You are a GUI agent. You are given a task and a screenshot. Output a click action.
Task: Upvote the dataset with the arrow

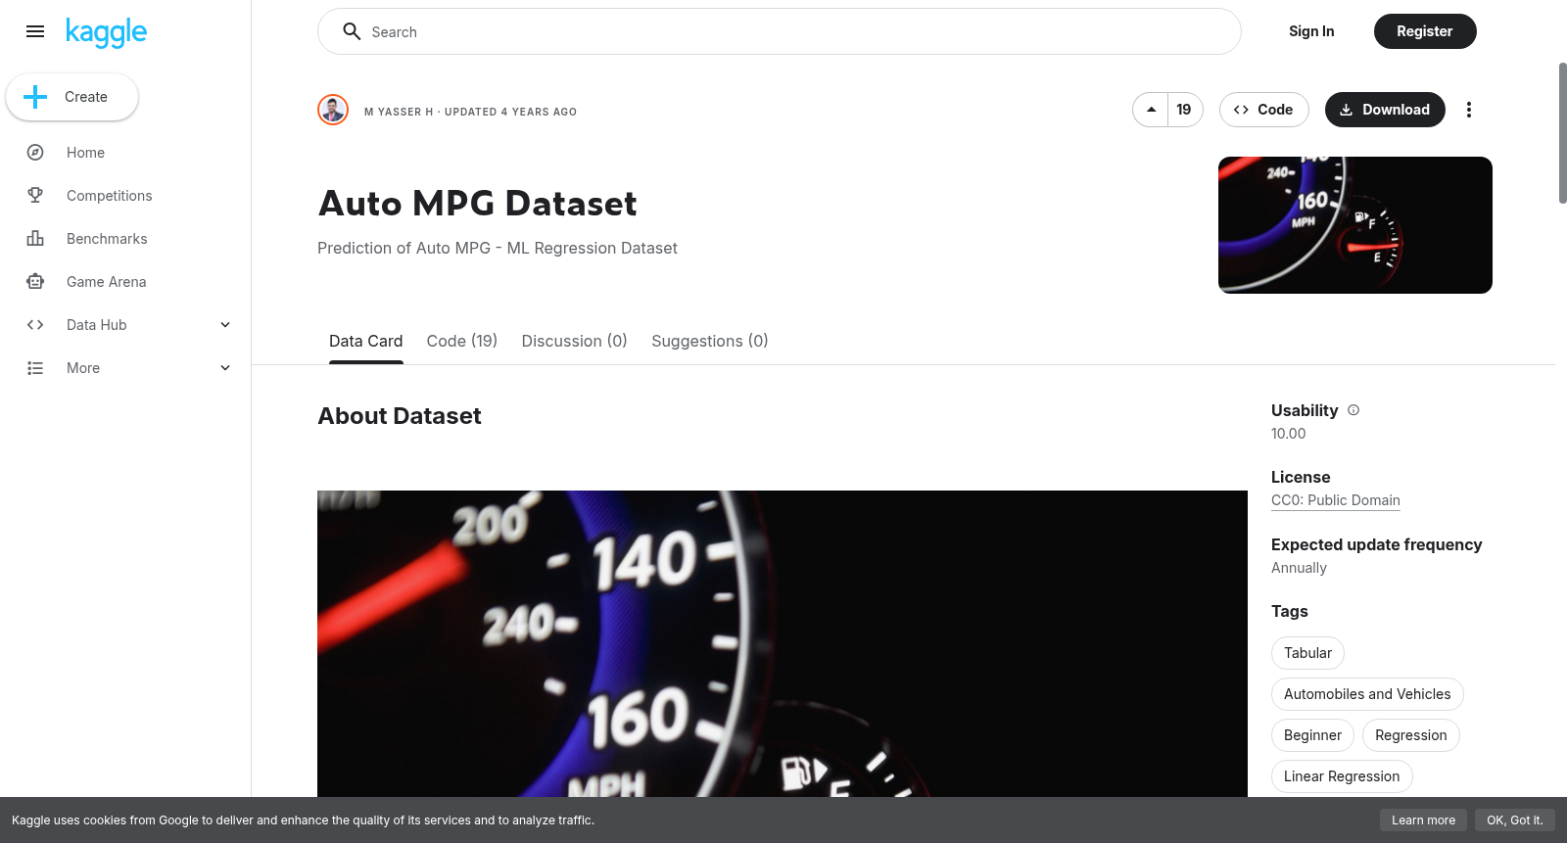tap(1151, 110)
